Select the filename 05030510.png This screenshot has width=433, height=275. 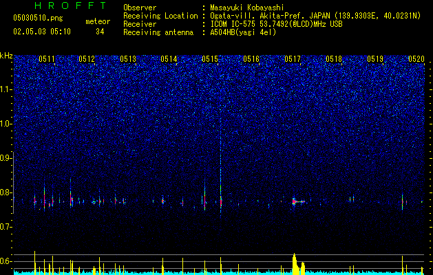[x=38, y=18]
